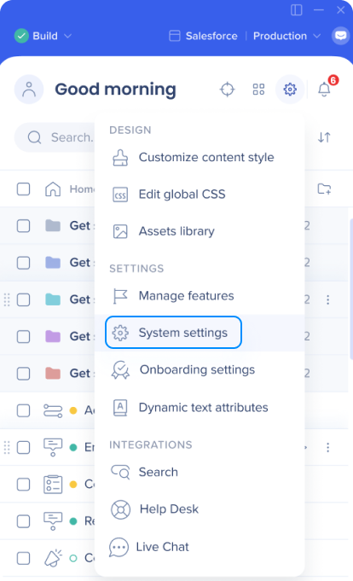Open the Production environment dropdown
Image resolution: width=353 pixels, height=581 pixels.
coord(286,36)
